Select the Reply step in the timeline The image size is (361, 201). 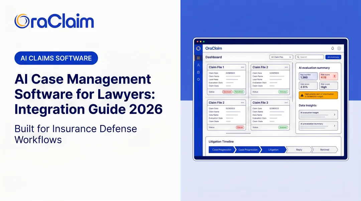coord(299,150)
